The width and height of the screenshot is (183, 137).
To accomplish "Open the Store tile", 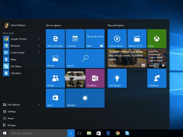I will click(55, 98).
